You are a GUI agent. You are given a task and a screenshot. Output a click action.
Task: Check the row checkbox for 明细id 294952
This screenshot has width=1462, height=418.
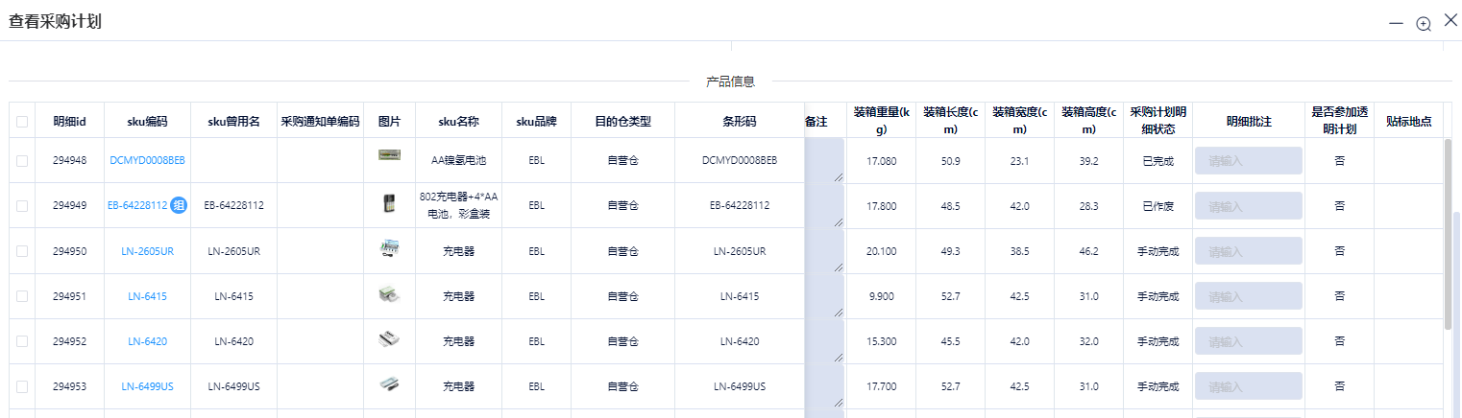[22, 341]
